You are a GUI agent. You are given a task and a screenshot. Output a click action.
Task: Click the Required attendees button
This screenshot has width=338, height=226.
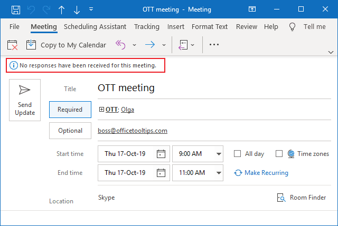70,110
